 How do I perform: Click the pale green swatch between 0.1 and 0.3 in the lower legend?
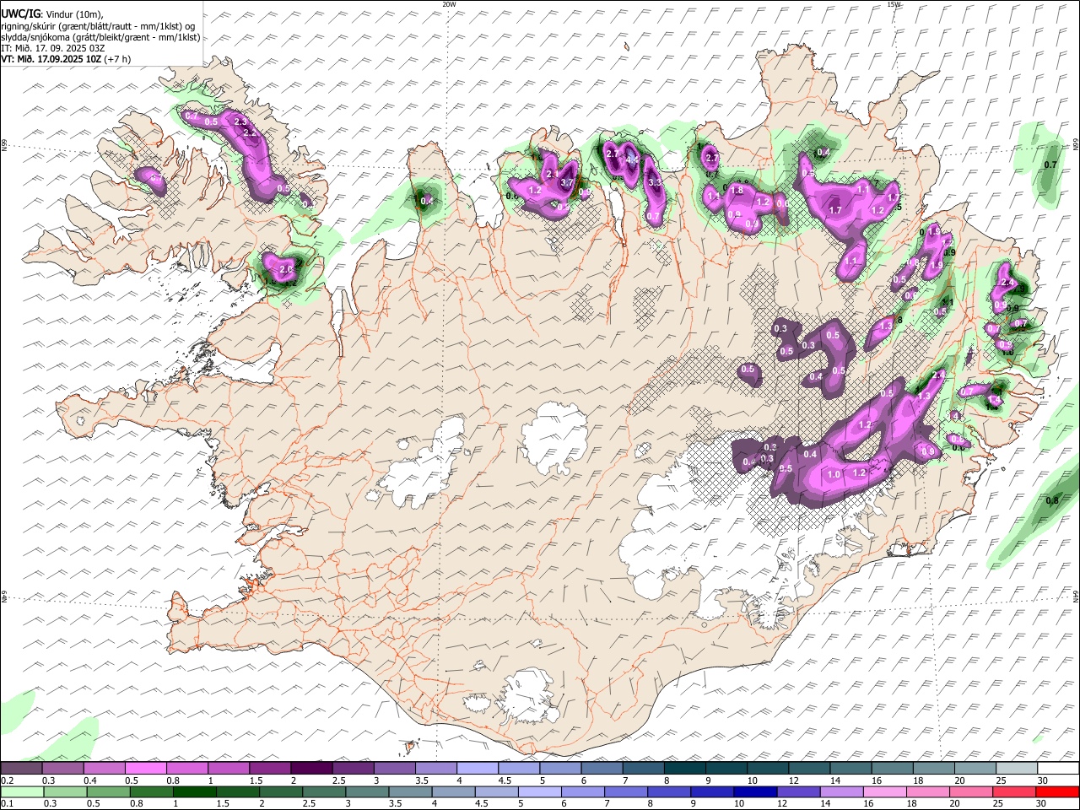coord(22,791)
